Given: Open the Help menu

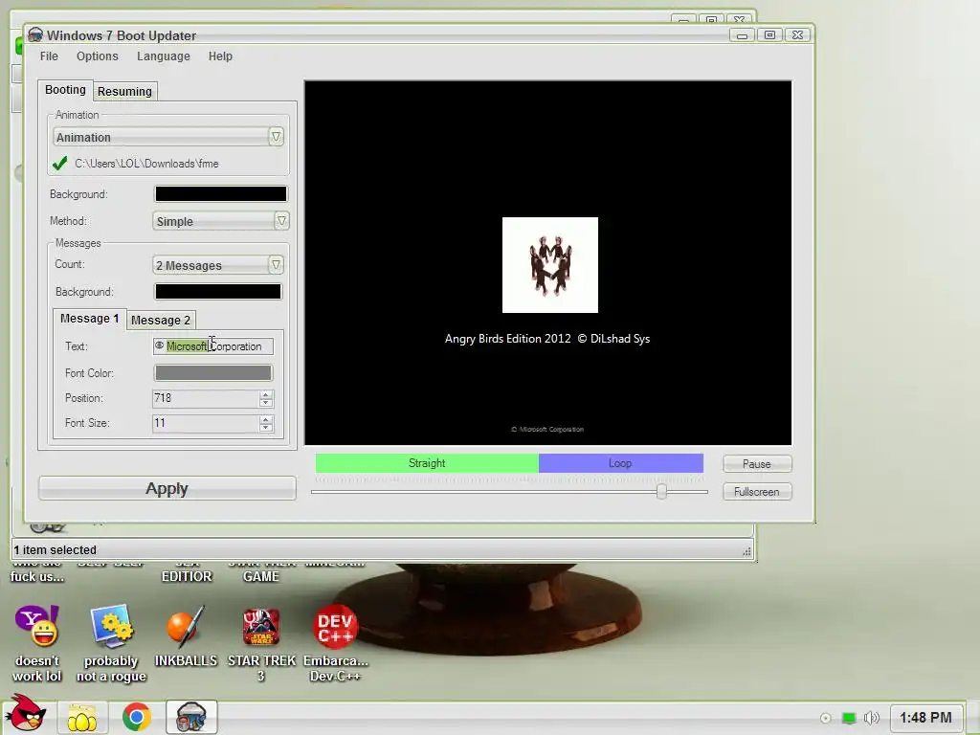Looking at the screenshot, I should 220,56.
